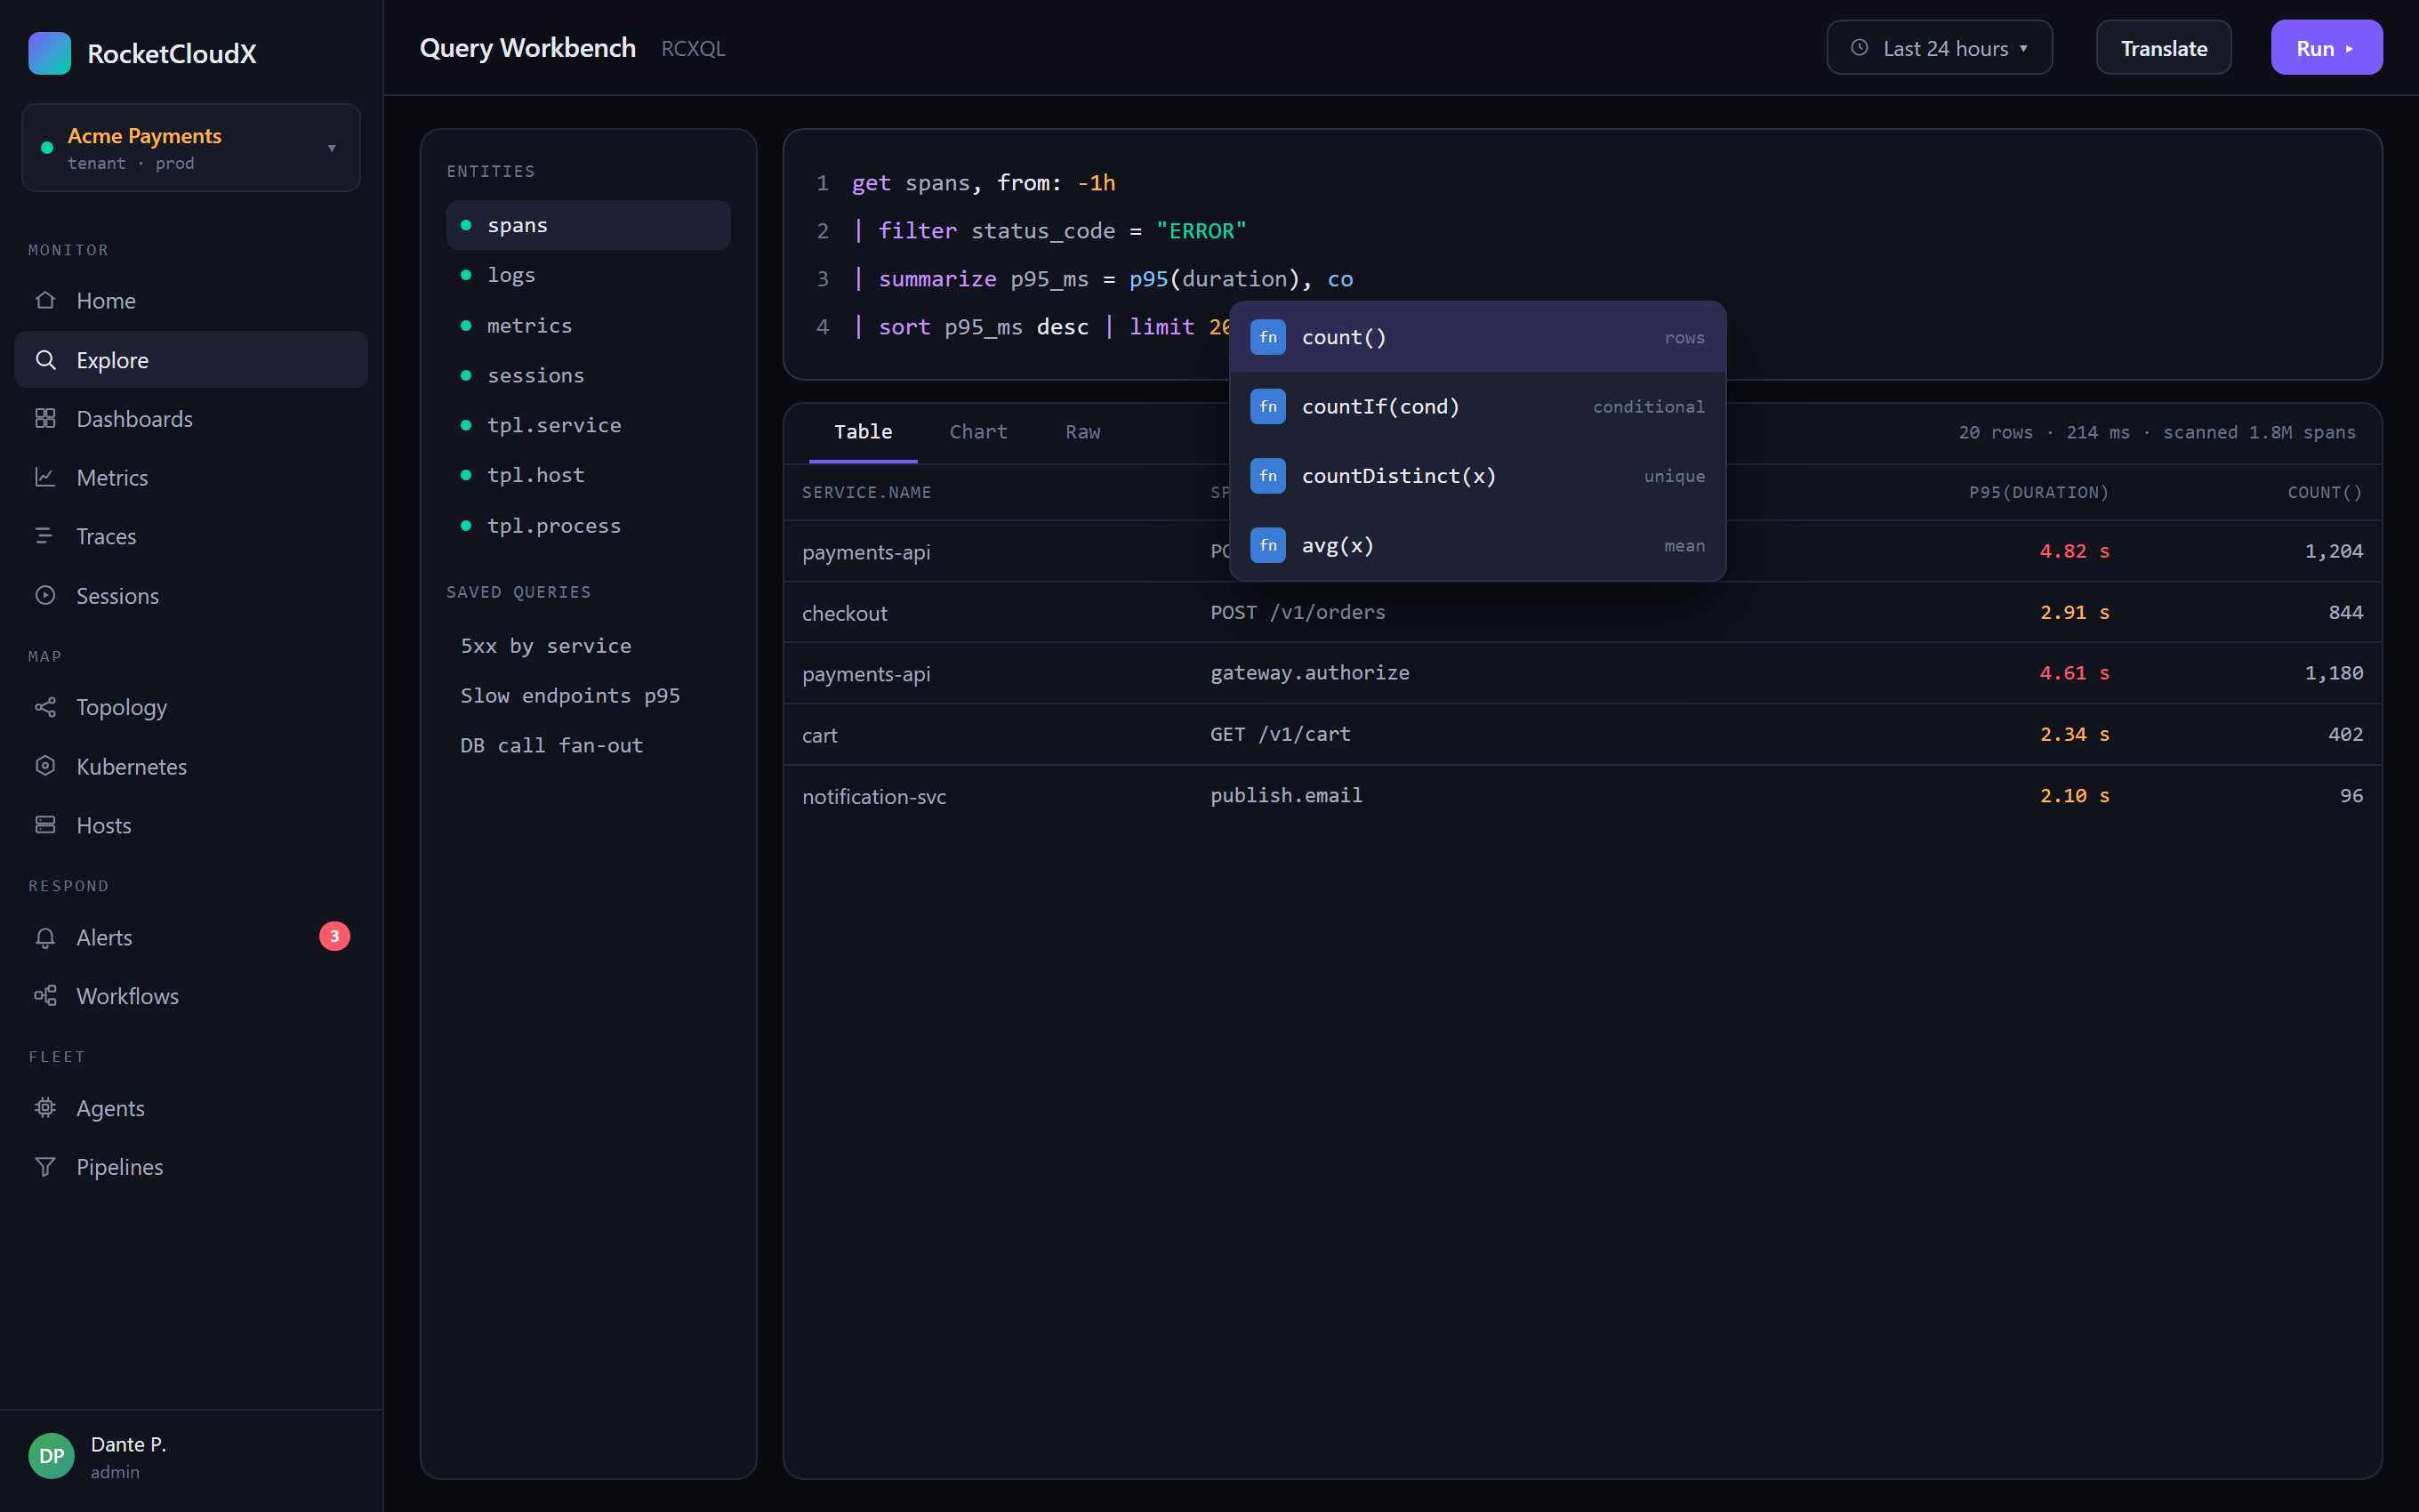The image size is (2419, 1512).
Task: Select count() from the autocomplete list
Action: pos(1477,337)
